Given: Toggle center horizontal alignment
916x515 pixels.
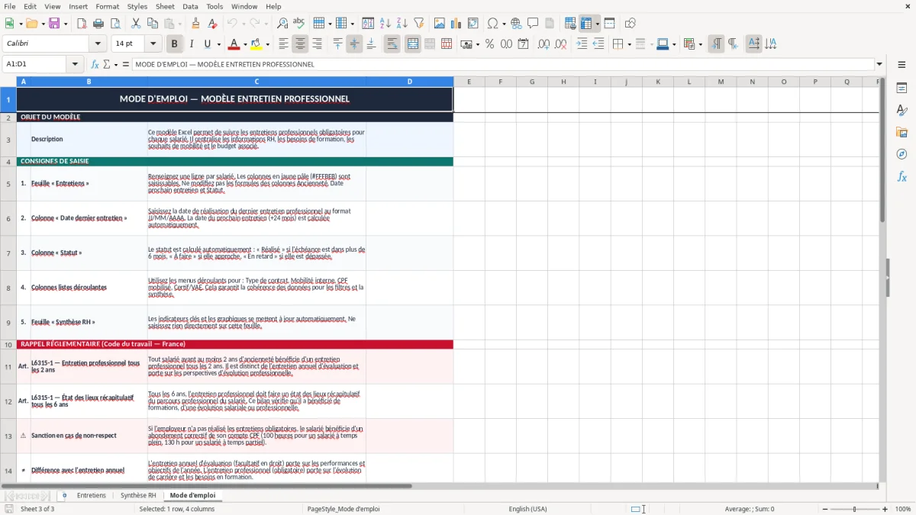Looking at the screenshot, I should click(300, 44).
